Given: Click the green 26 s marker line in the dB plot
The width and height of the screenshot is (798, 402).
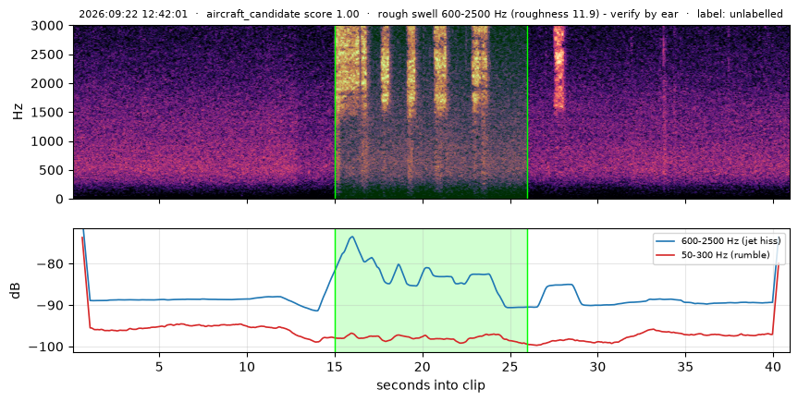Looking at the screenshot, I should (x=527, y=290).
